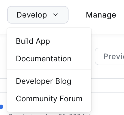Click the chevron arrow beside Develop
This screenshot has height=115, width=124.
[55, 15]
